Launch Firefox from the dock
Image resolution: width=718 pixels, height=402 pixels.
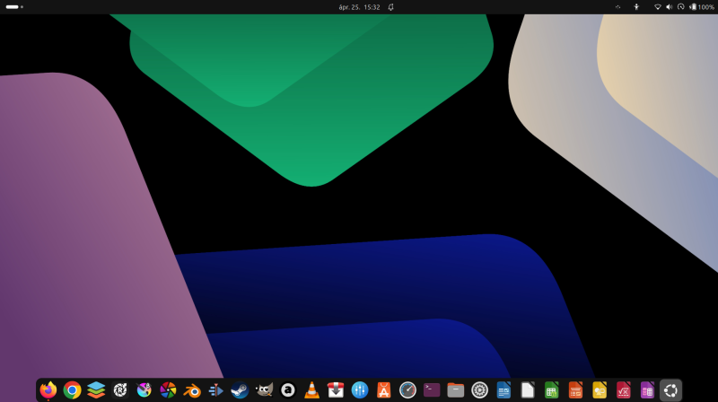coord(48,389)
